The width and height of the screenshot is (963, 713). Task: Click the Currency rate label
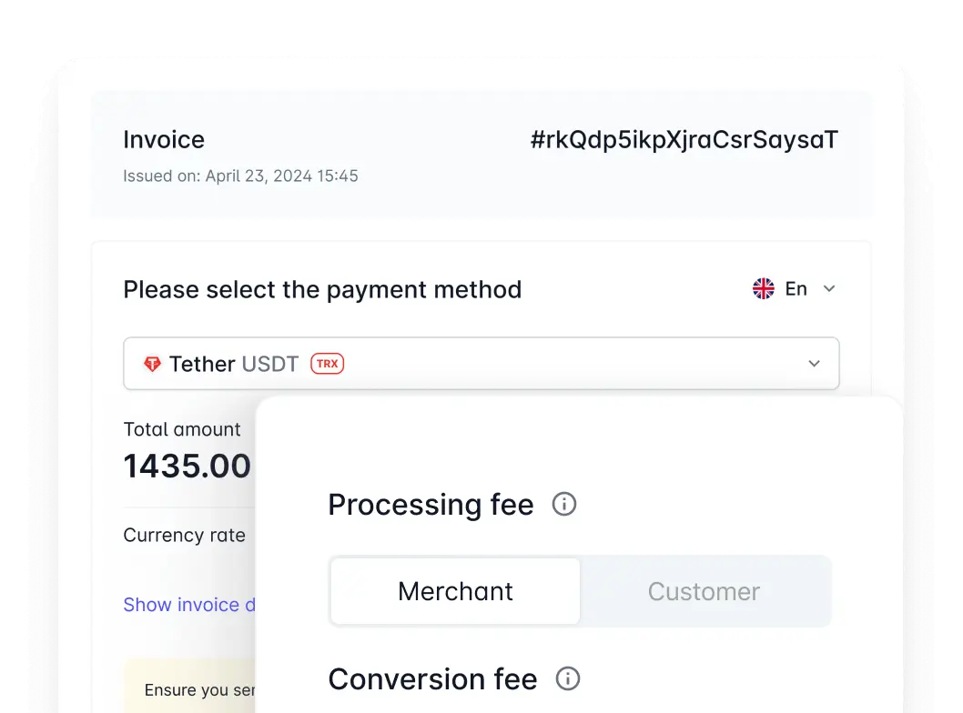[x=184, y=535]
